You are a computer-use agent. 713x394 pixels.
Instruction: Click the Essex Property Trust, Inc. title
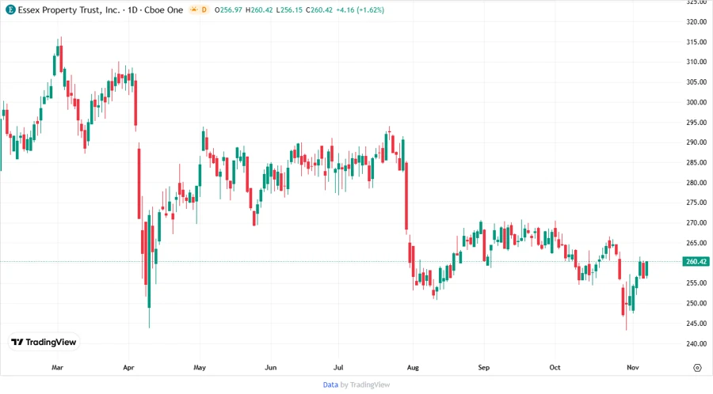pos(69,9)
